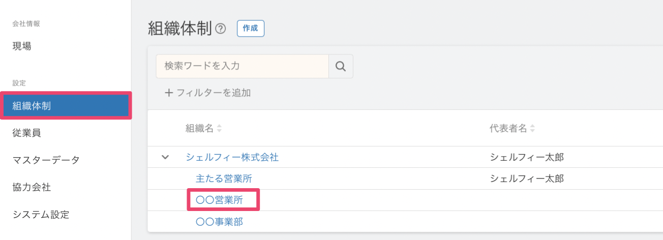Screen dimensions: 663x240
Task: Open マスターデータ sidebar item
Action: tap(46, 160)
